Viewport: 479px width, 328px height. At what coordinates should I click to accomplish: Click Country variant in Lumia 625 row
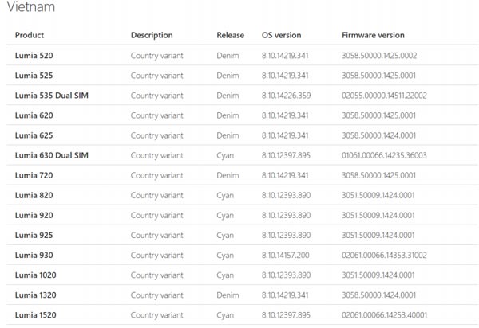tap(157, 135)
